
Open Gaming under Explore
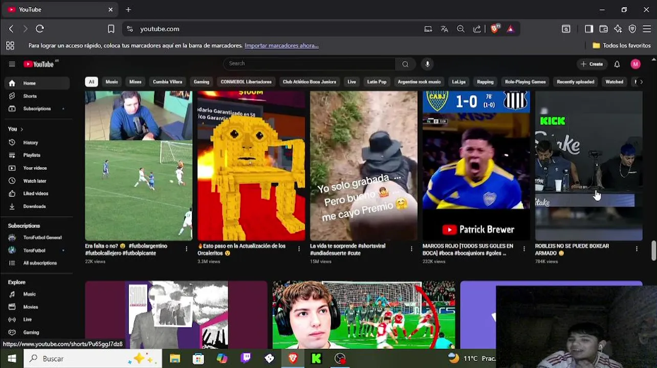[36, 332]
